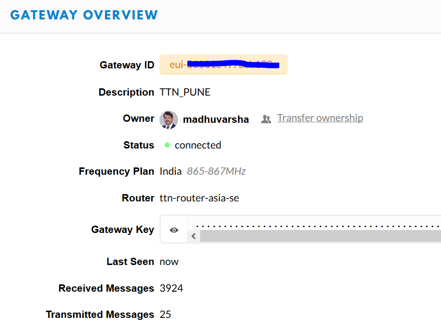Click the TTN_PUNE description text
The image size is (441, 331).
185,92
